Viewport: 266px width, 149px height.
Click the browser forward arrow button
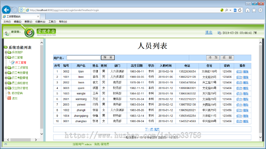(14, 10)
